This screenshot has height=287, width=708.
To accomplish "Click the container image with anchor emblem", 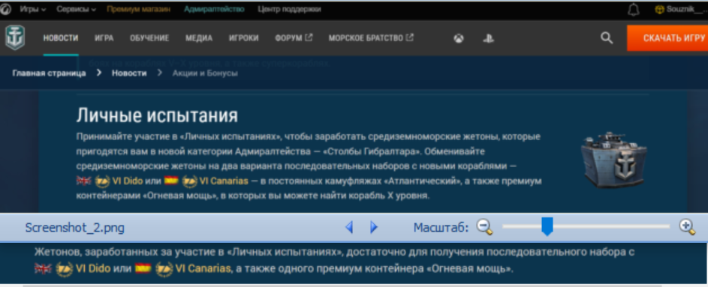I will coord(615,160).
